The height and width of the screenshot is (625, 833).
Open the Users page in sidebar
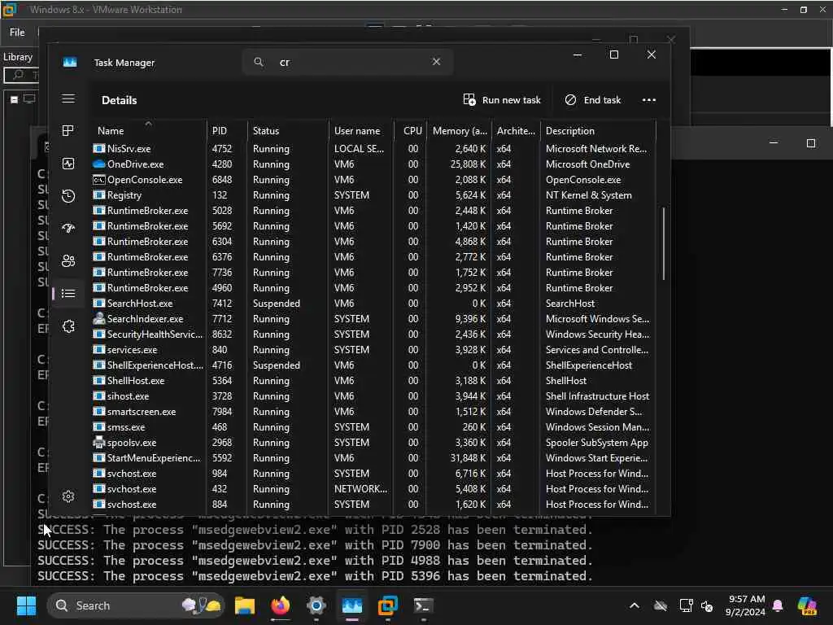coord(68,261)
